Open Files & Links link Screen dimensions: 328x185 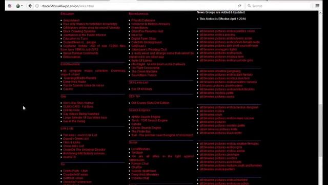pyautogui.click(x=72, y=142)
